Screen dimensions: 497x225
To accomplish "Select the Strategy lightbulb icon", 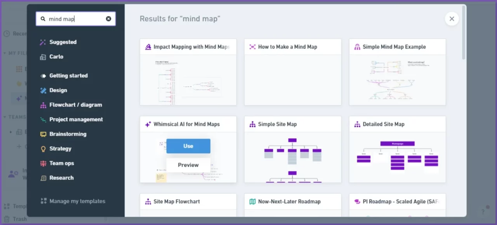I will pos(43,149).
